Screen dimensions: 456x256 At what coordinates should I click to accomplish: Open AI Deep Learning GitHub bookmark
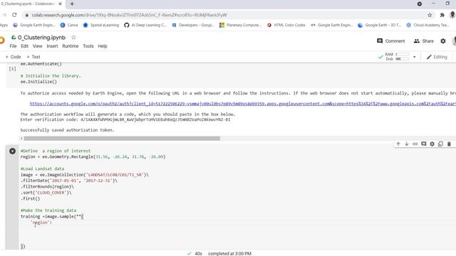[145, 26]
